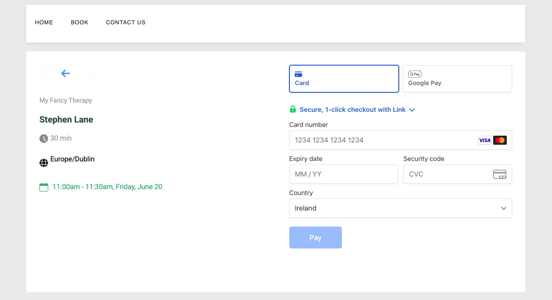Navigate to HOME
Viewport: 552px width, 300px height.
(x=44, y=22)
